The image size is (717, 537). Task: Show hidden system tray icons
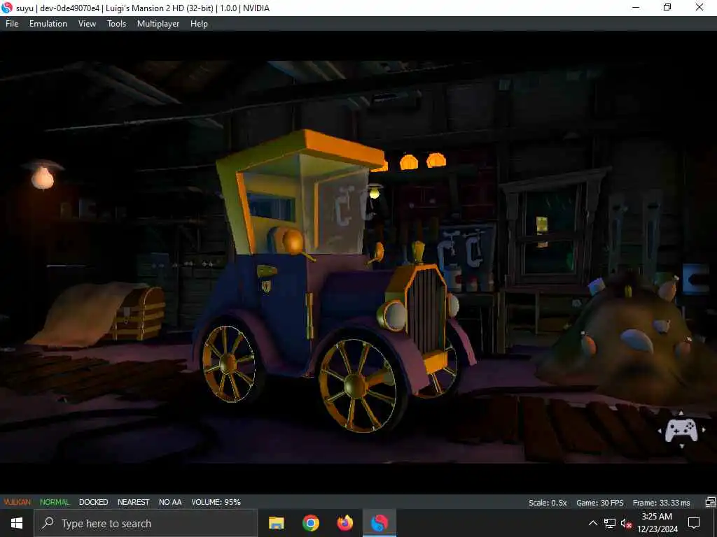click(x=592, y=523)
